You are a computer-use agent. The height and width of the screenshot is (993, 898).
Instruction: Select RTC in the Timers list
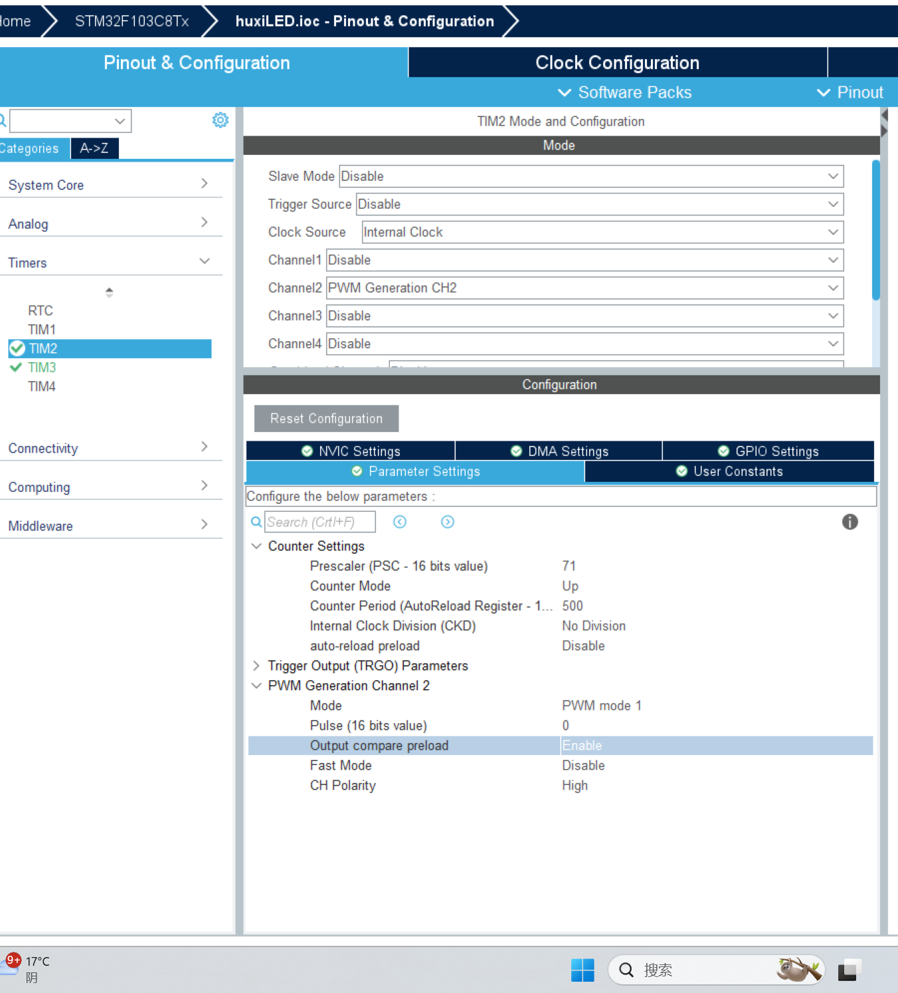(41, 310)
